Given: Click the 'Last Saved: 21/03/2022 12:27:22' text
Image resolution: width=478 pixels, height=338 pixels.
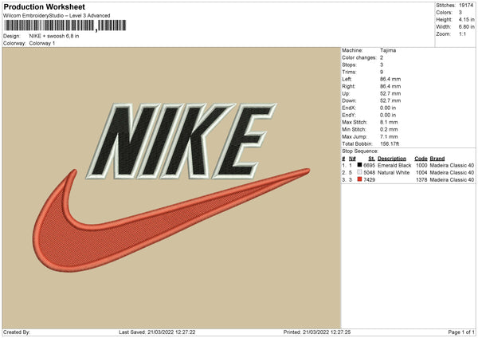Looking at the screenshot, I should pos(157,332).
